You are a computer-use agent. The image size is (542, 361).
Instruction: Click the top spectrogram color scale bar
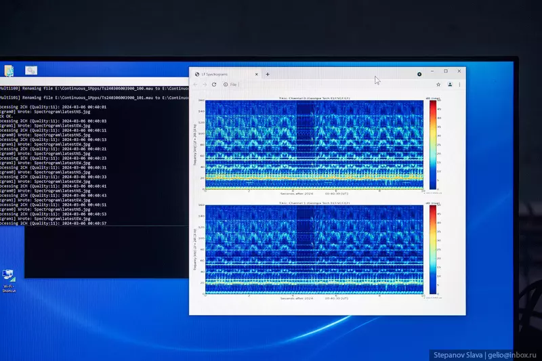coord(432,144)
